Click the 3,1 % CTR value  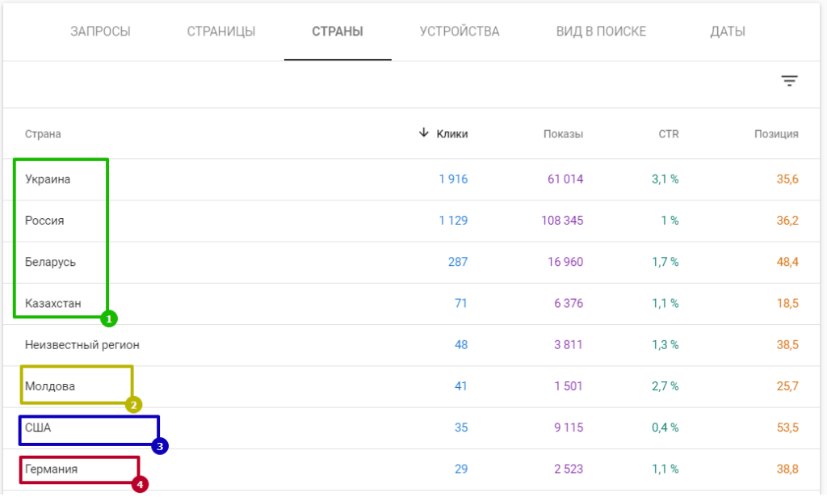coord(665,179)
